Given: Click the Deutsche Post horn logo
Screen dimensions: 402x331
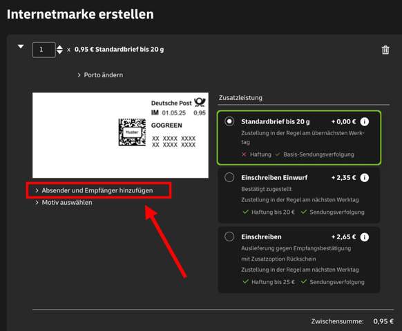Looking at the screenshot, I should [x=200, y=102].
